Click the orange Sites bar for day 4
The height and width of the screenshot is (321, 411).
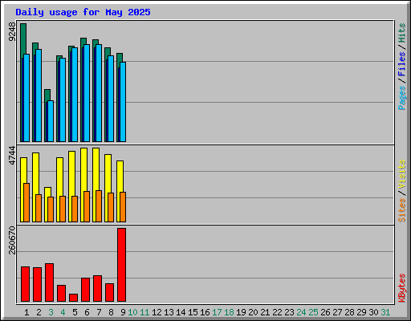(63, 209)
